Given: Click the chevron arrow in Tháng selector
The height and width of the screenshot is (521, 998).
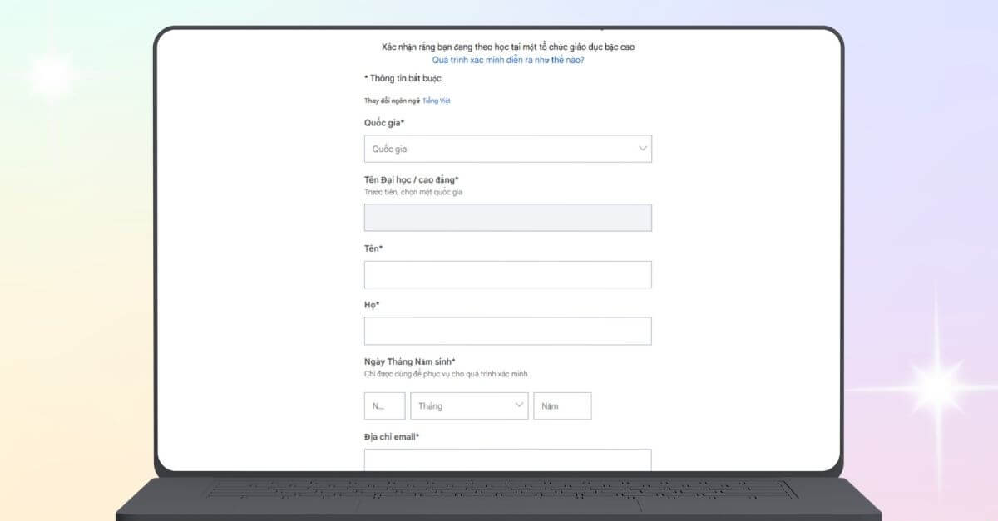Looking at the screenshot, I should [x=519, y=405].
